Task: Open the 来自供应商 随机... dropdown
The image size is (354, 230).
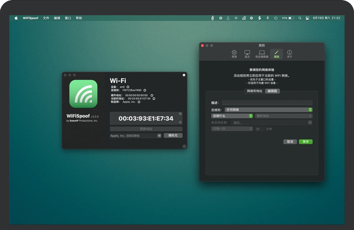Action: point(272,123)
